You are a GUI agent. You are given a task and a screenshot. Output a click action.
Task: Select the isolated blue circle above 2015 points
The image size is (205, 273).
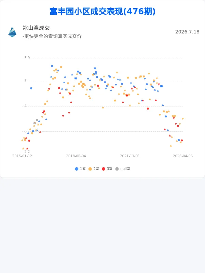tap(31, 88)
